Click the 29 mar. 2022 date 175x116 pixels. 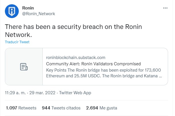[x=42, y=93]
